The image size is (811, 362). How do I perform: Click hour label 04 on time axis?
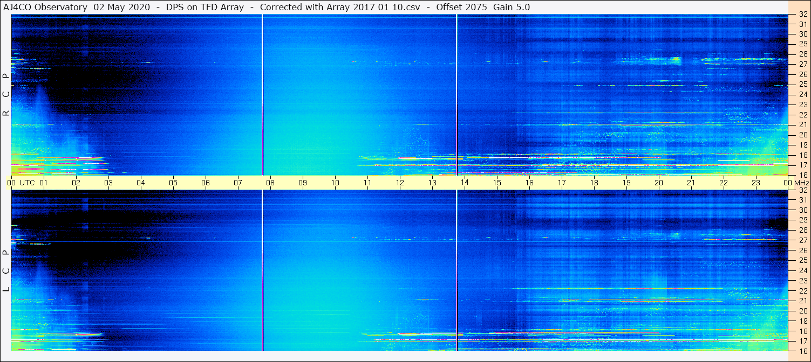[x=141, y=183]
